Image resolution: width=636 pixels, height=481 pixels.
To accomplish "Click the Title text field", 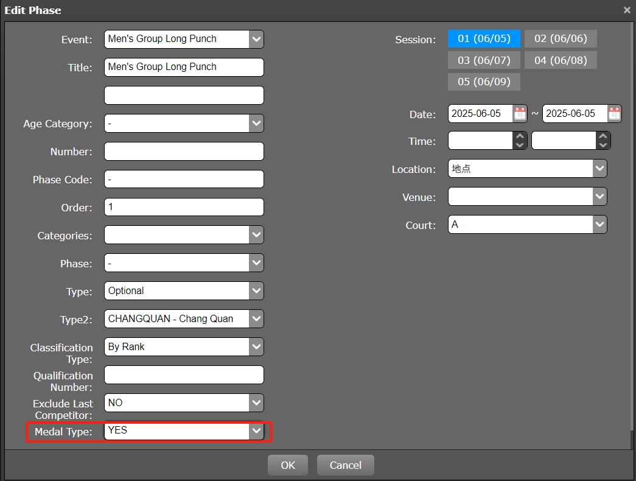I will click(x=184, y=67).
